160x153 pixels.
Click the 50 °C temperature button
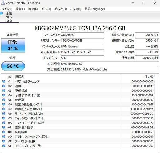[x=13, y=66]
